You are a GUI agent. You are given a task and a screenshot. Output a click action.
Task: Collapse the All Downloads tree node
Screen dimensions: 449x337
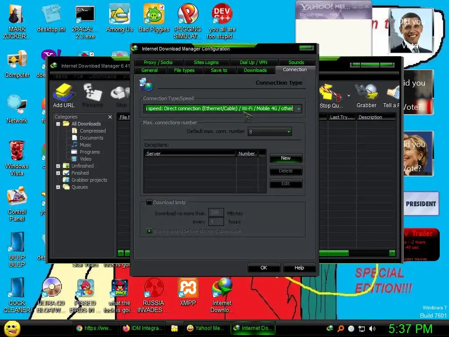click(x=58, y=124)
